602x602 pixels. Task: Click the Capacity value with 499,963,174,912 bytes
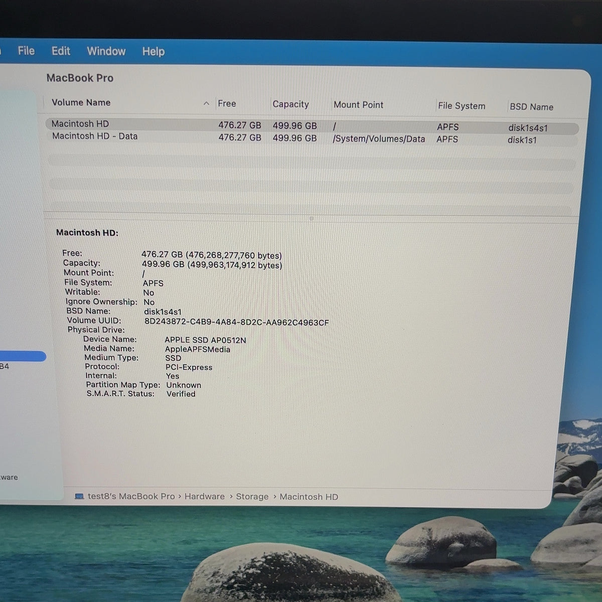tap(212, 265)
